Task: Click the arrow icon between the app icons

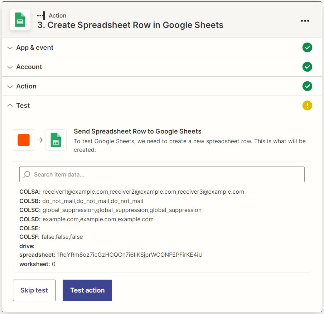Action: pos(39,140)
